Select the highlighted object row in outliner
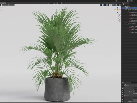 click(x=129, y=8)
